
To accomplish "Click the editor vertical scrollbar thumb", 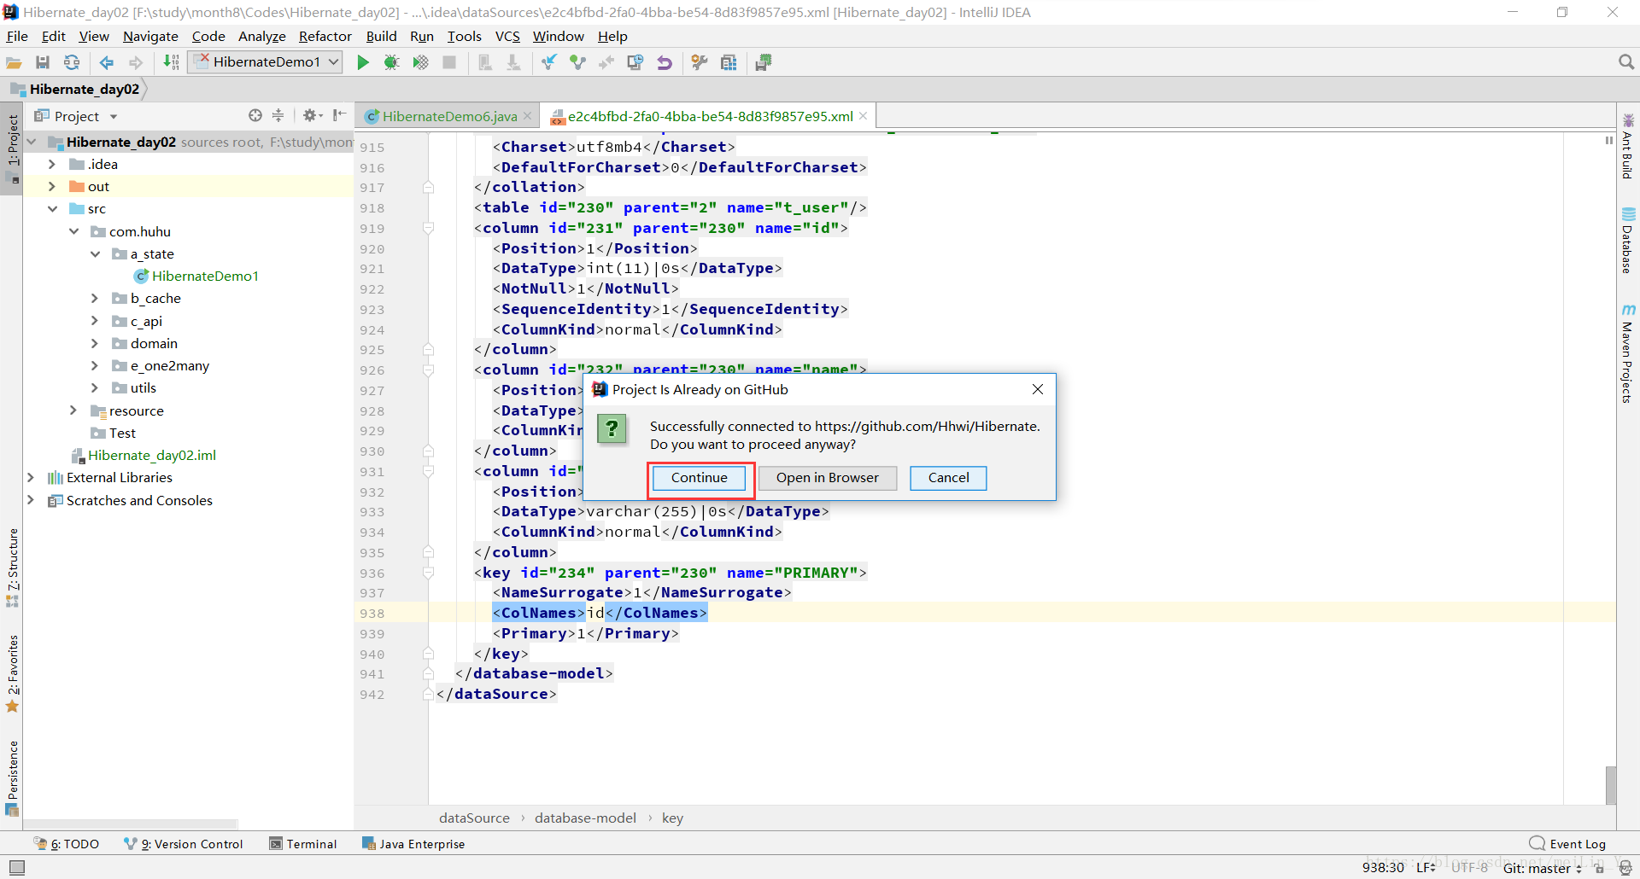I will (1611, 785).
